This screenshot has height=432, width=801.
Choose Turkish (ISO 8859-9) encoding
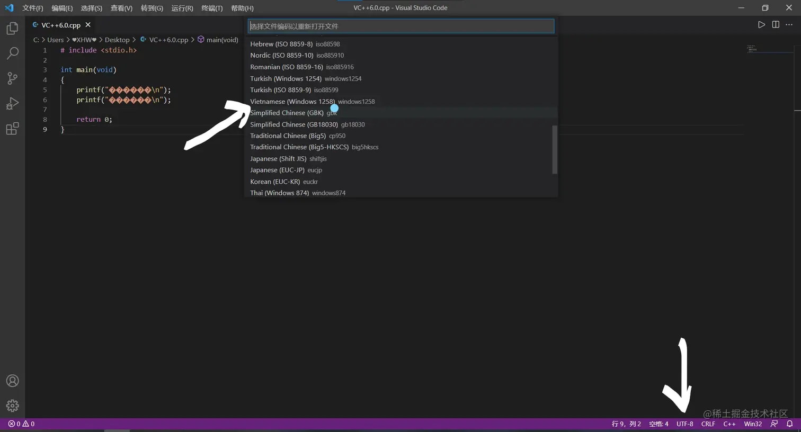coord(401,90)
